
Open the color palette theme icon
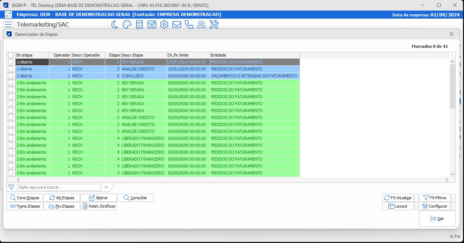pos(127,24)
